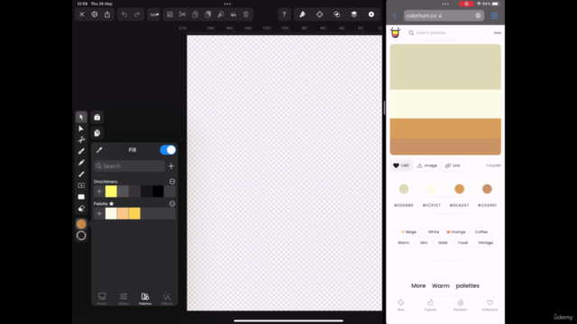Switch to the Sliders tab
This screenshot has height=324, width=577.
coord(124,299)
